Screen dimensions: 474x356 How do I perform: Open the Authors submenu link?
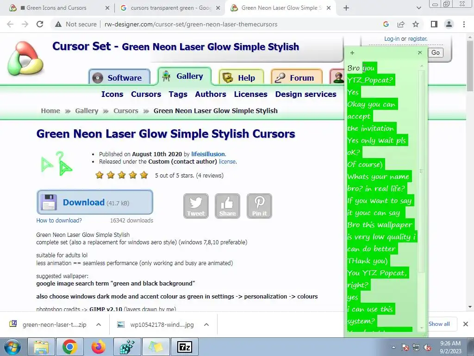click(x=211, y=94)
